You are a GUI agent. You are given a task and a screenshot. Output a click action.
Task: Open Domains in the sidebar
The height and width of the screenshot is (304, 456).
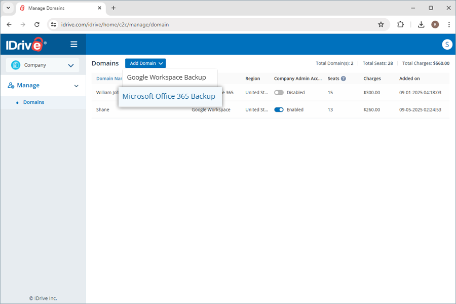tap(34, 102)
